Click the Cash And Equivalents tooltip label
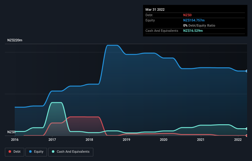Viewport: 252px width, 161px height. pyautogui.click(x=162, y=31)
